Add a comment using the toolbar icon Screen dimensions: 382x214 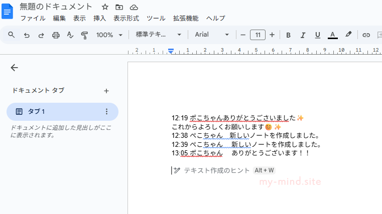379,35
